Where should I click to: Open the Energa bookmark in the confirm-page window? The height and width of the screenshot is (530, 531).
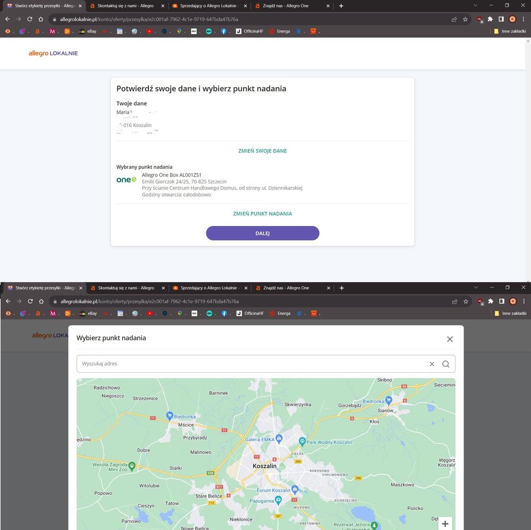point(280,31)
